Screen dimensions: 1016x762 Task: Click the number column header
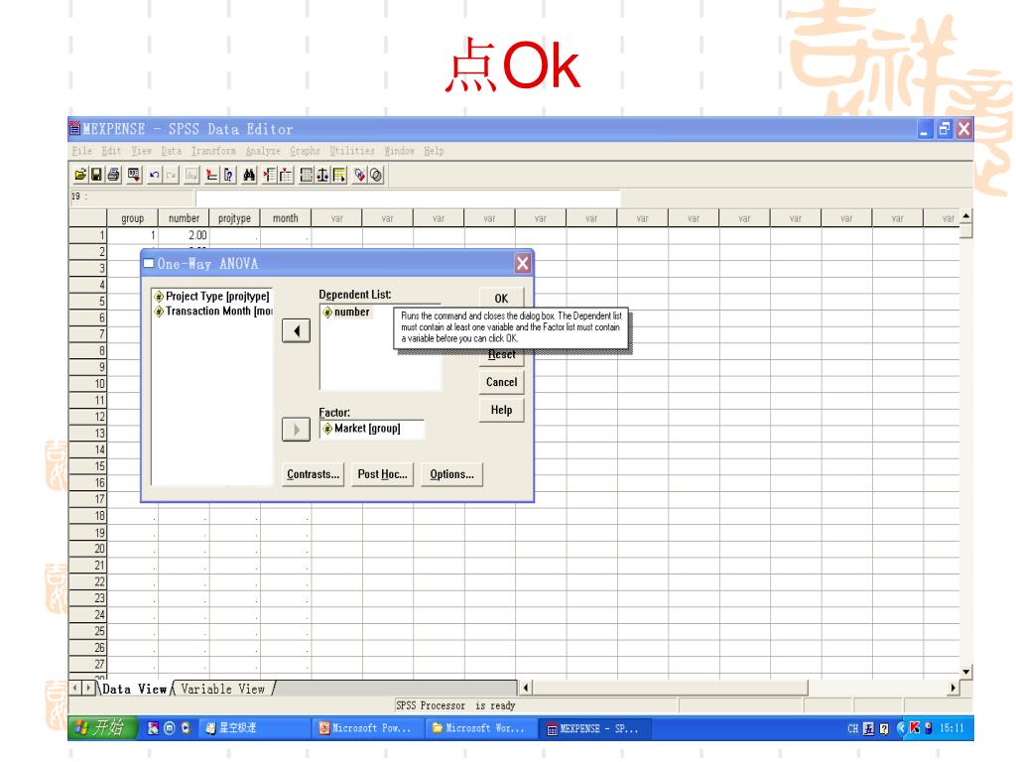click(x=184, y=218)
